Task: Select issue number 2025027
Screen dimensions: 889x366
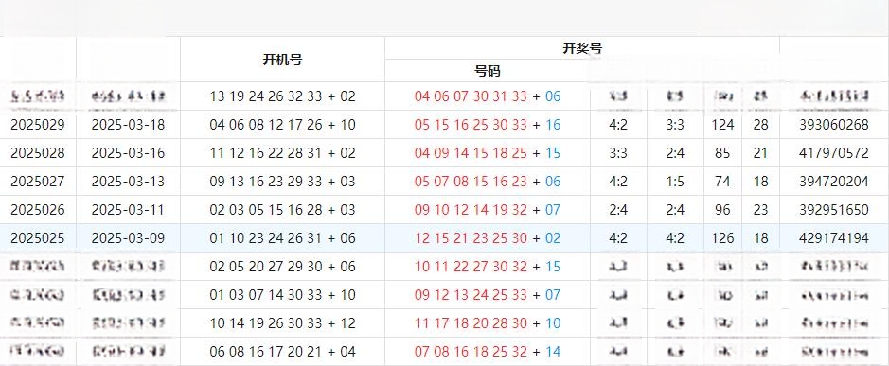Action: pyautogui.click(x=38, y=182)
